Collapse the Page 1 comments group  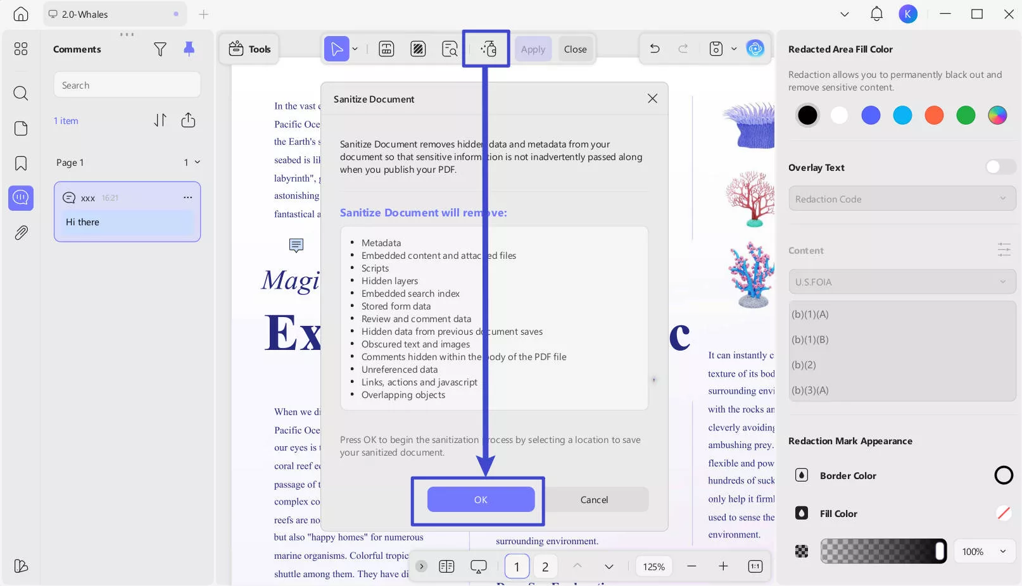pos(198,163)
